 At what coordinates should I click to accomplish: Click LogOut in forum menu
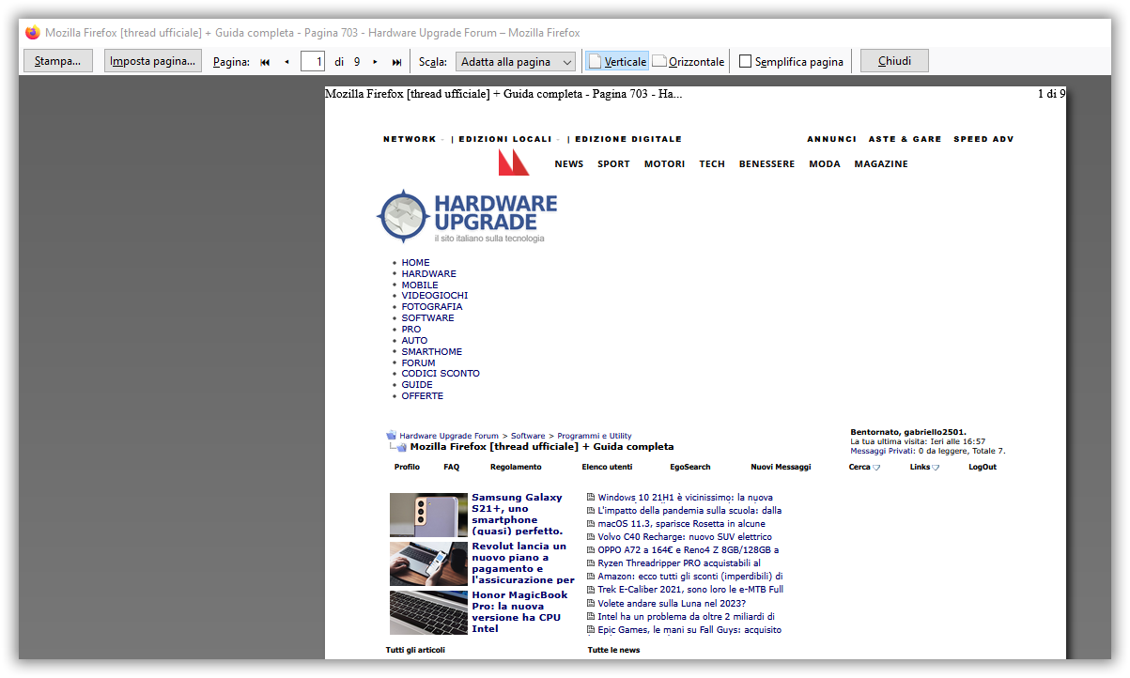pos(983,467)
